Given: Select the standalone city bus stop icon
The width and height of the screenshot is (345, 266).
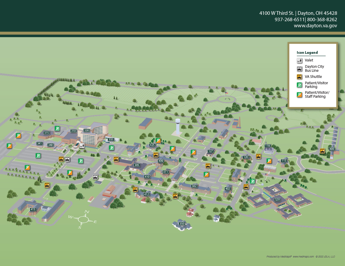Looking at the screenshot, I should point(95,177).
